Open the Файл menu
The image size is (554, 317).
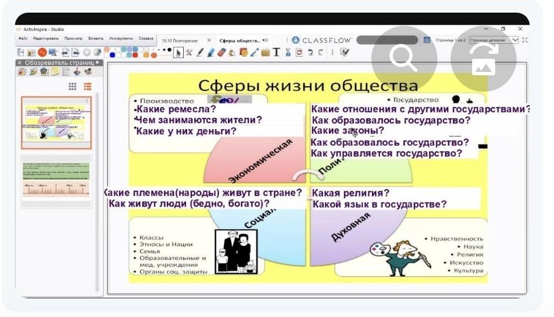click(x=23, y=38)
